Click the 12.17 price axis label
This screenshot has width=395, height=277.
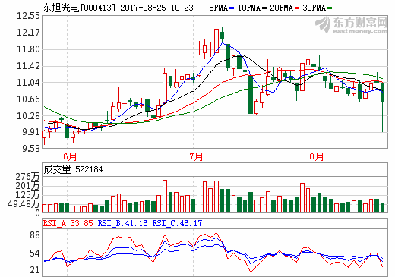pos(28,33)
